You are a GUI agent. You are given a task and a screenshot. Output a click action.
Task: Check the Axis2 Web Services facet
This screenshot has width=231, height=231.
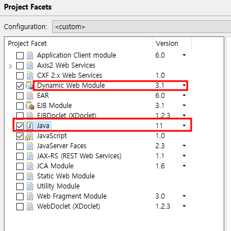tap(20, 65)
